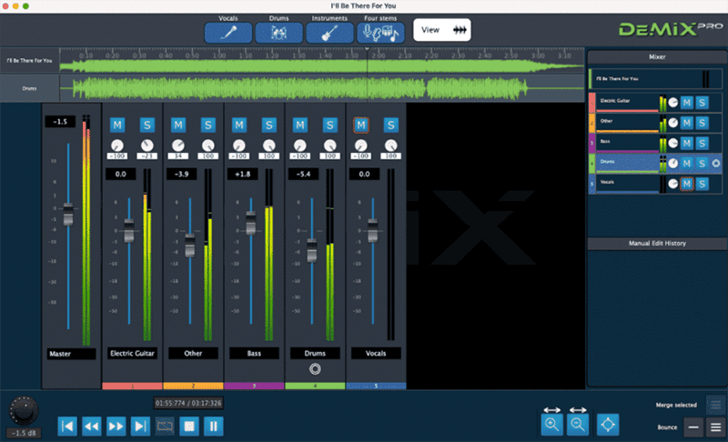Mute the Drums channel strip
Viewport: 728px width, 442px height.
click(x=300, y=125)
